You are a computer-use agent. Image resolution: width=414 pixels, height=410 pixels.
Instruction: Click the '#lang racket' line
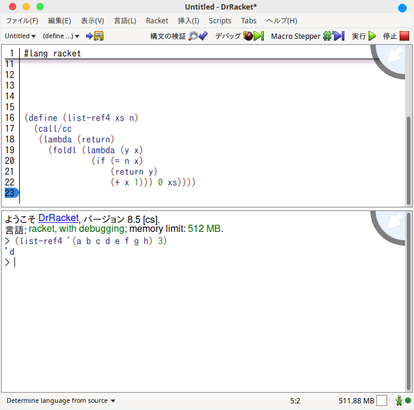coord(53,53)
